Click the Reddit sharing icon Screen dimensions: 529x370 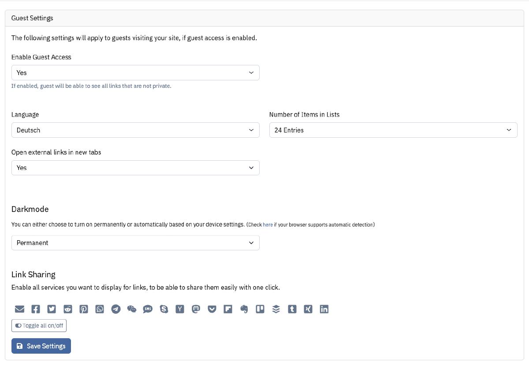(x=67, y=309)
